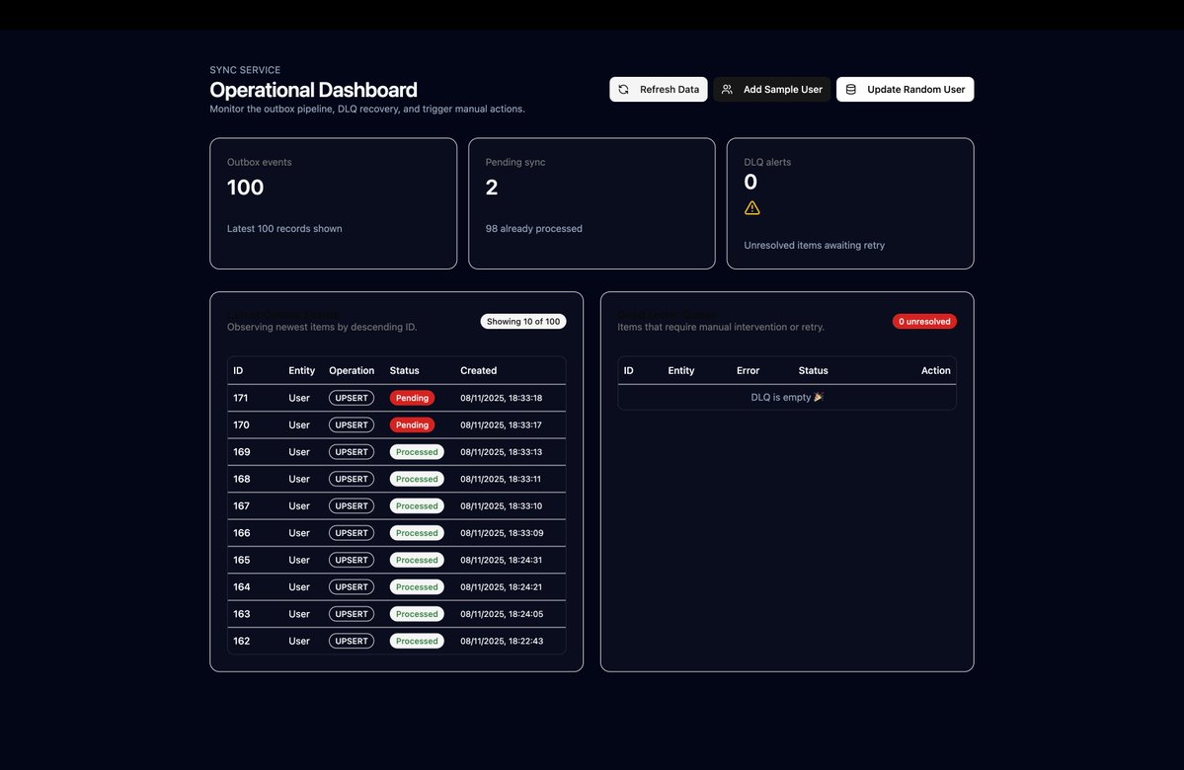Viewport: 1184px width, 770px height.
Task: Click the Add Sample User button
Action: point(771,89)
